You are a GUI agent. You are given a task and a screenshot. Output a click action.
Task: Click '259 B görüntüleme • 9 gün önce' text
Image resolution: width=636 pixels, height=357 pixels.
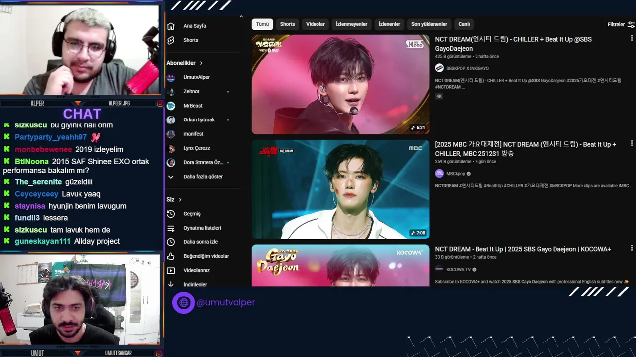tap(466, 162)
